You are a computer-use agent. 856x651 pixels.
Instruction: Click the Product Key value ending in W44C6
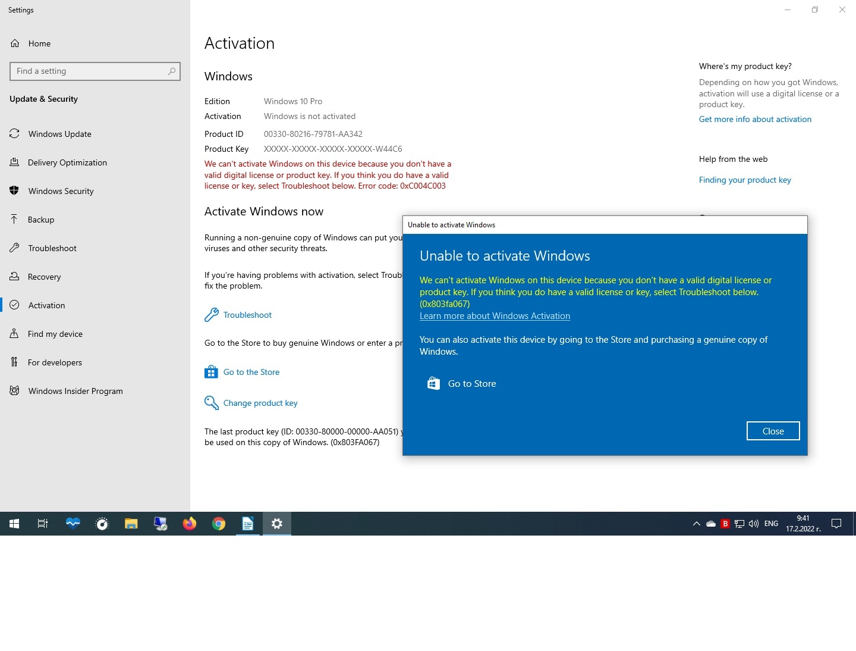pyautogui.click(x=333, y=149)
